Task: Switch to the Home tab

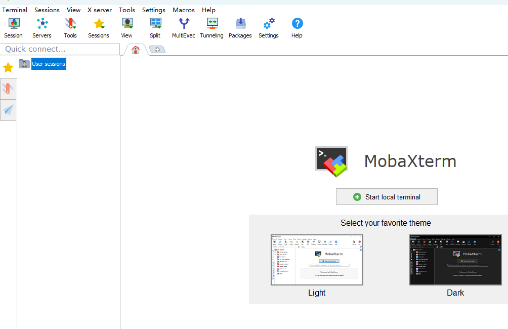Action: [x=136, y=50]
